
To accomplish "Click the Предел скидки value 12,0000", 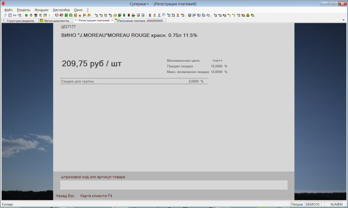I will pyautogui.click(x=217, y=66).
